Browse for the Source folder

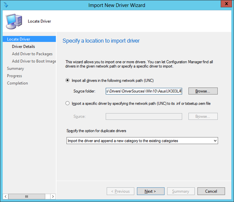point(203,91)
